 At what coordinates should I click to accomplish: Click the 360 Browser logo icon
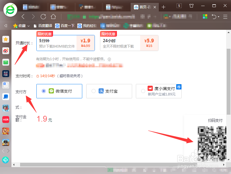tap(10, 10)
